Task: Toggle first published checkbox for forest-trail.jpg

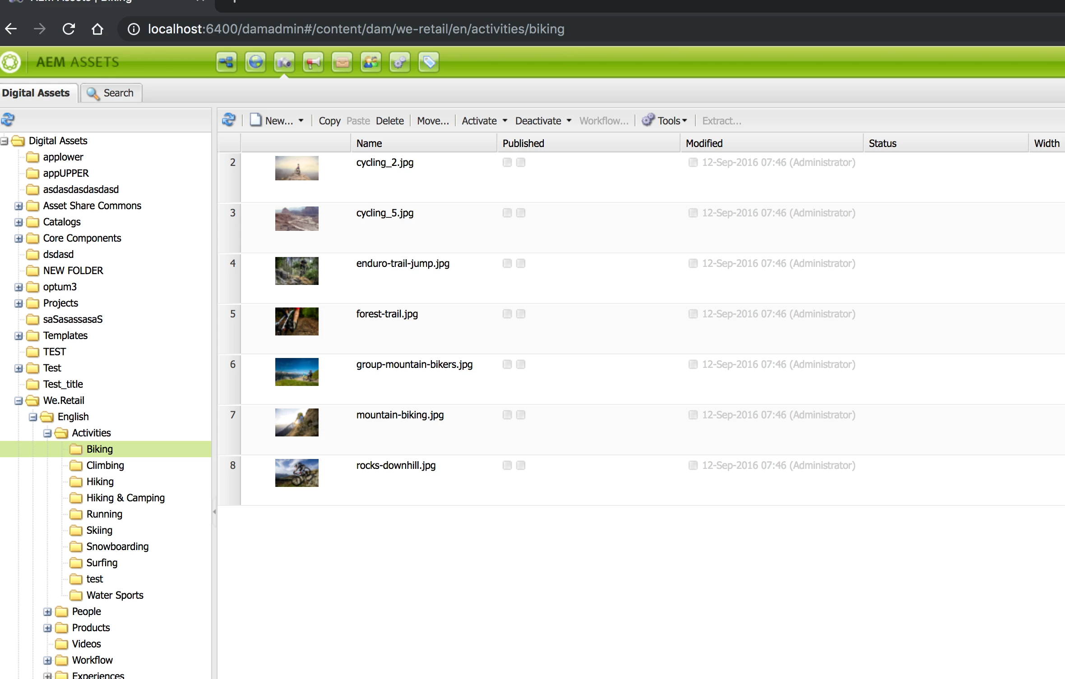Action: coord(507,314)
